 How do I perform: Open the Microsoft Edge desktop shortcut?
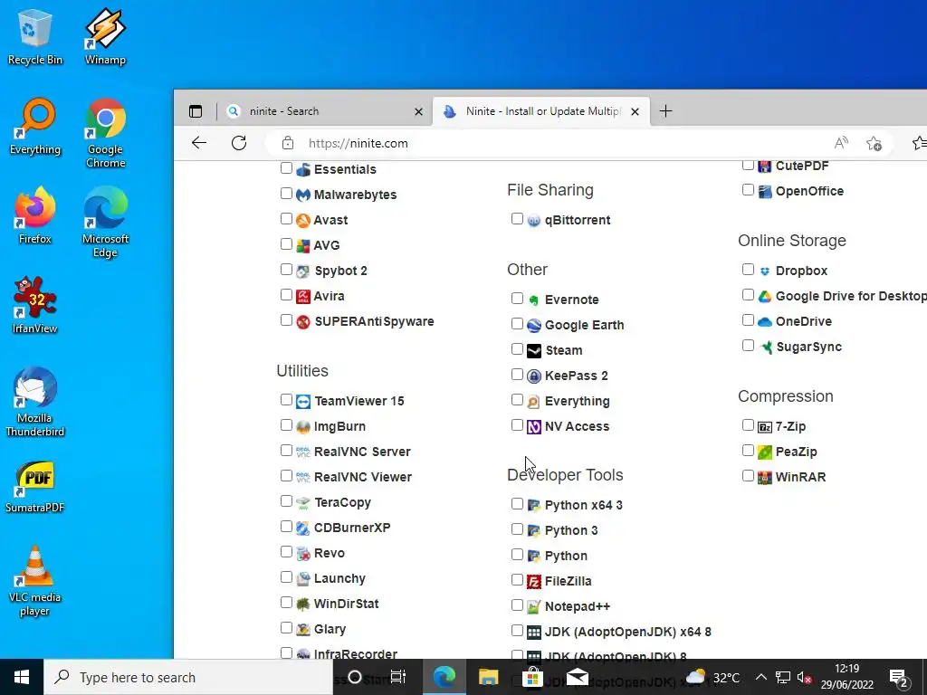[x=105, y=223]
